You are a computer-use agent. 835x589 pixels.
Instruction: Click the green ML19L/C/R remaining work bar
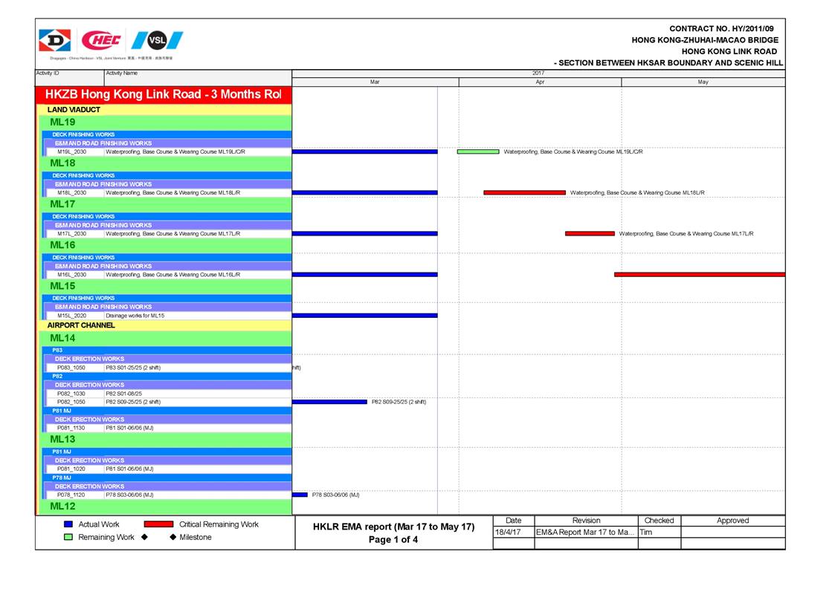477,152
